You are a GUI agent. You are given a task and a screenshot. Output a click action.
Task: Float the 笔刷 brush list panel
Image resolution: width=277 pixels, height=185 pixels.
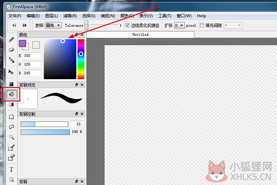tap(76, 181)
